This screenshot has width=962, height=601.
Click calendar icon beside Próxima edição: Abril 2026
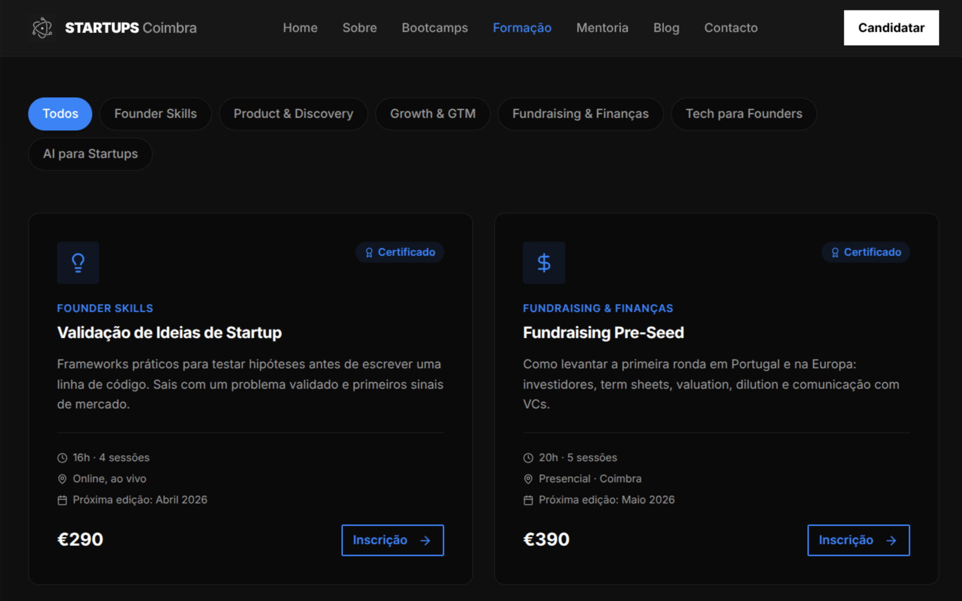click(62, 500)
